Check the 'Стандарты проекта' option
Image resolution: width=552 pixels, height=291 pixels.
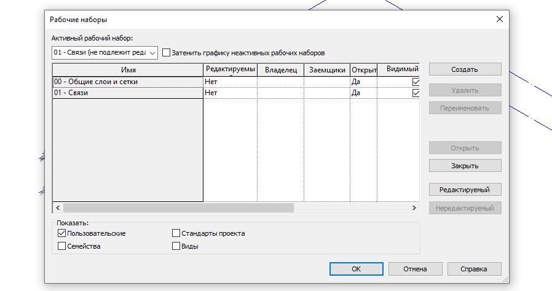(x=176, y=233)
